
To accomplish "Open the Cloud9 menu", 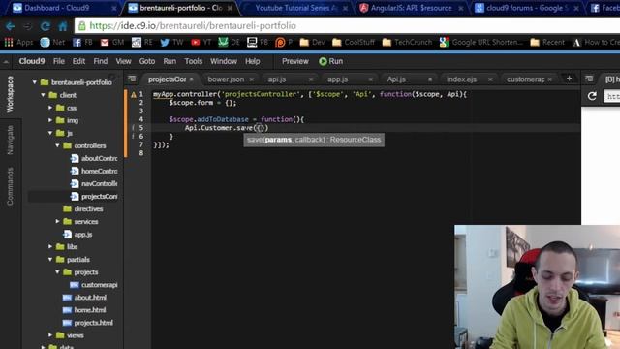I will [32, 61].
